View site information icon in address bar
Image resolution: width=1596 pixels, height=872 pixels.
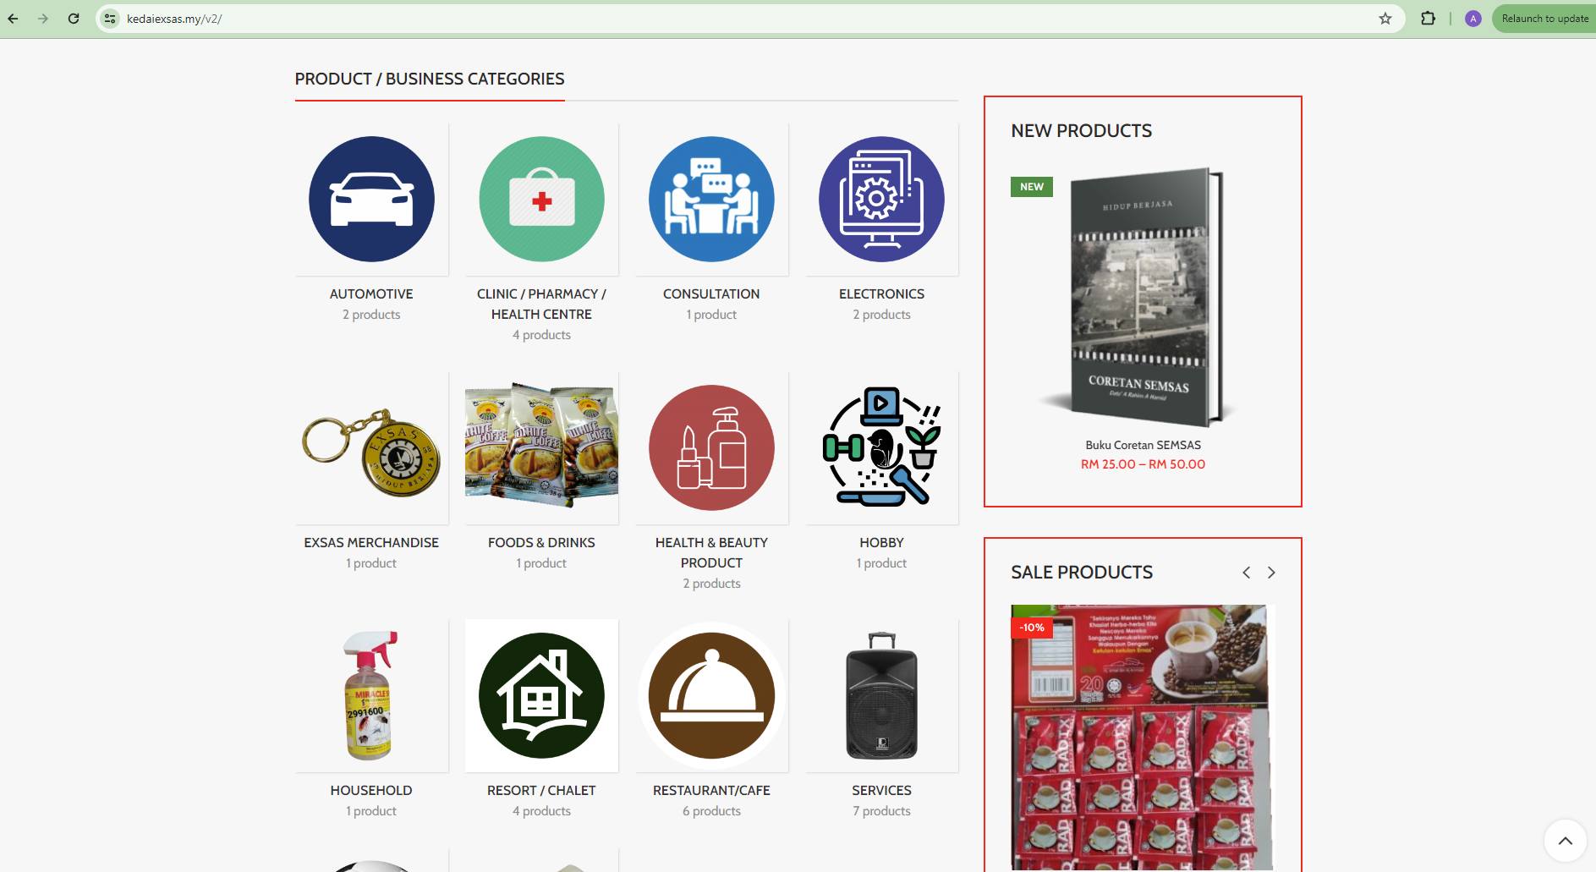[x=110, y=19]
